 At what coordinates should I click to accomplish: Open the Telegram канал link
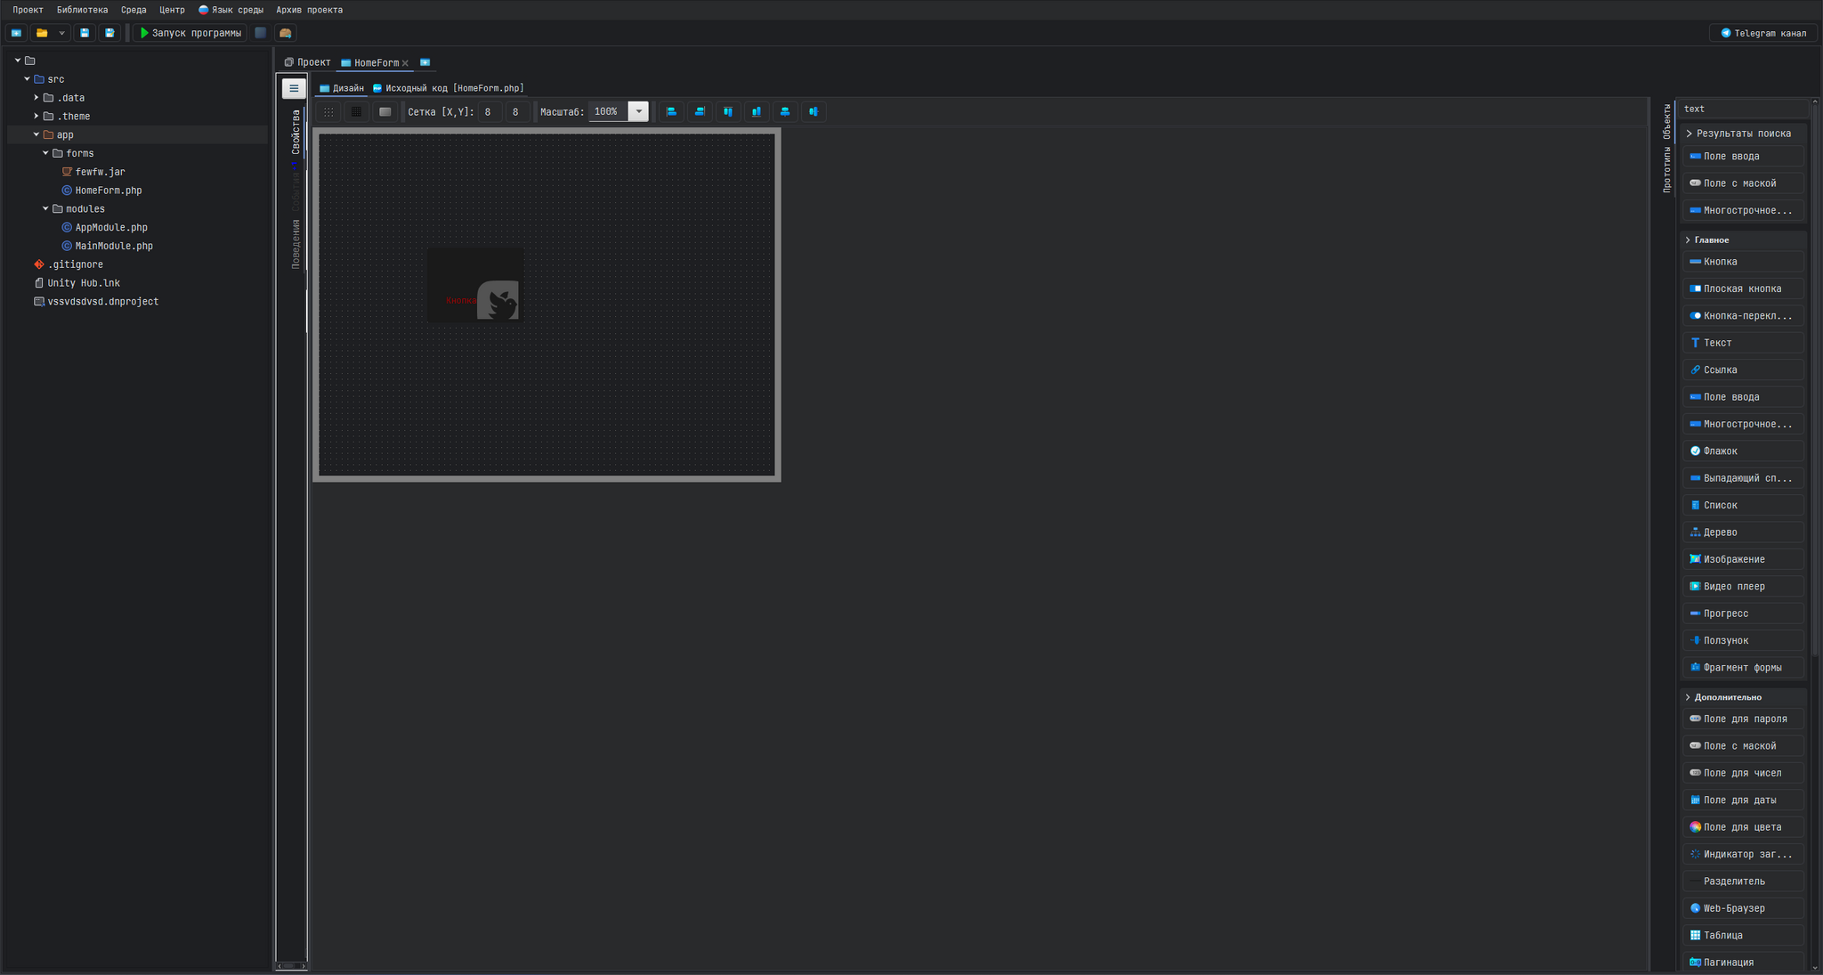pos(1763,33)
